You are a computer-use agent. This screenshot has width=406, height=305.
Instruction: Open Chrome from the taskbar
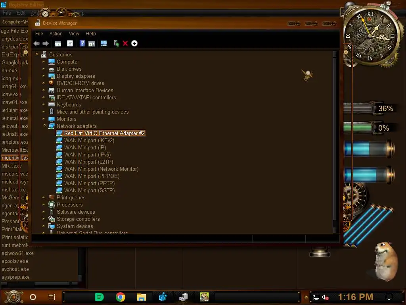(x=121, y=297)
